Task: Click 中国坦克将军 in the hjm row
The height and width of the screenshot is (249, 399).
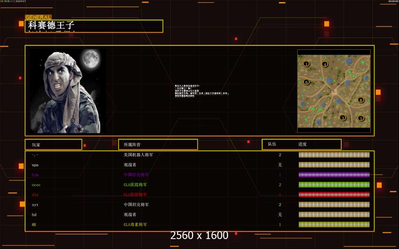Action: [136, 175]
